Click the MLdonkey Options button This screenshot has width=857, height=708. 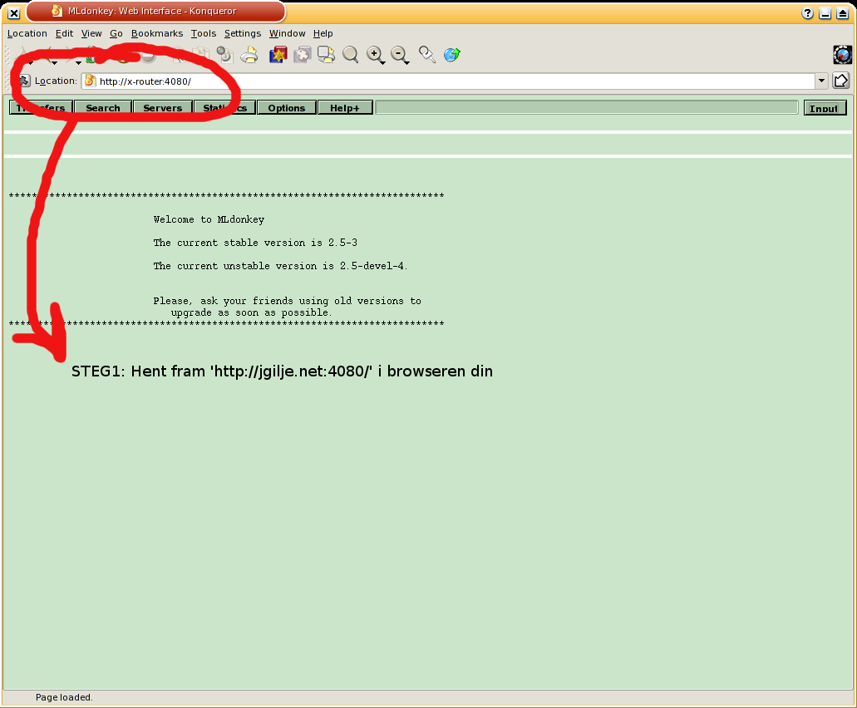(286, 108)
